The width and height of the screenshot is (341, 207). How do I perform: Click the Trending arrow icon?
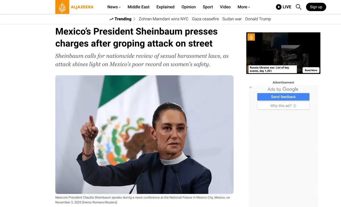111,19
